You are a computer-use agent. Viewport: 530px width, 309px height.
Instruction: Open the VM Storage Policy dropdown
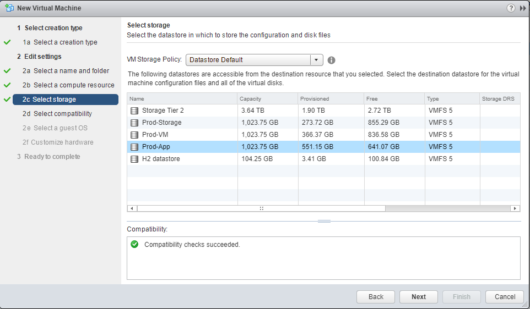pyautogui.click(x=254, y=60)
